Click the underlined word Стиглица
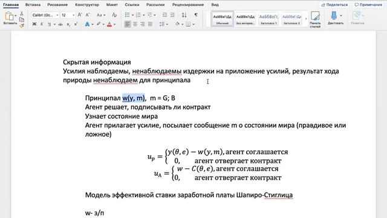 [278, 195]
